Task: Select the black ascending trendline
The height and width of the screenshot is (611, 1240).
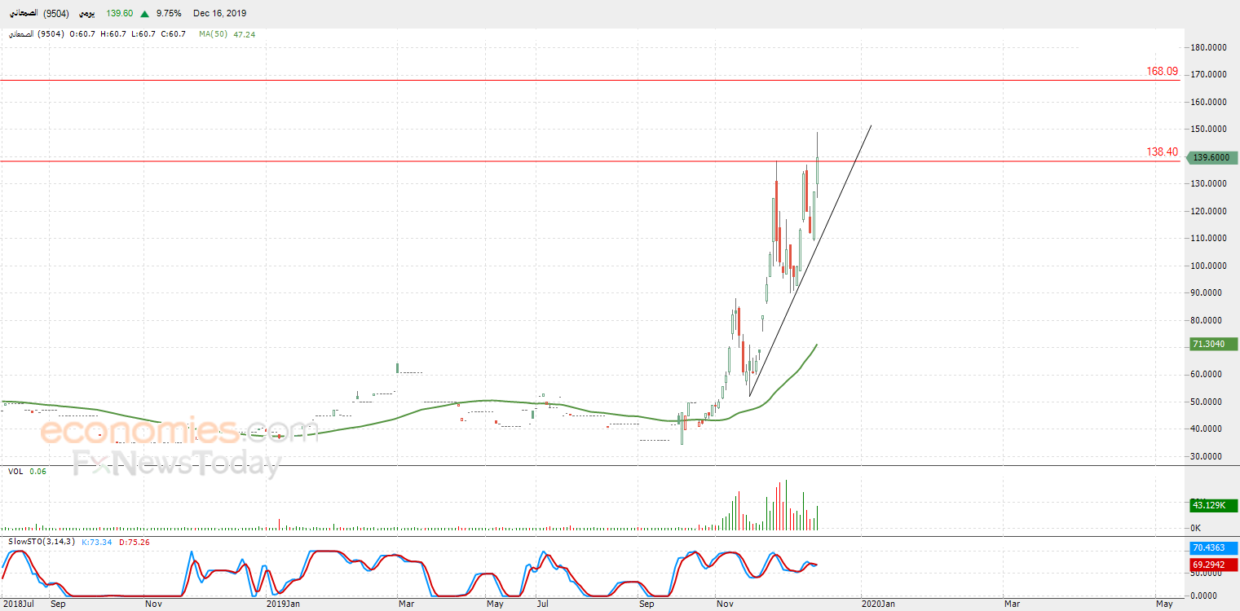Action: tap(810, 261)
